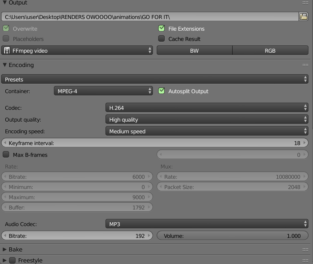
Task: Click the Encoding panel drag handle dots
Action: click(x=305, y=65)
